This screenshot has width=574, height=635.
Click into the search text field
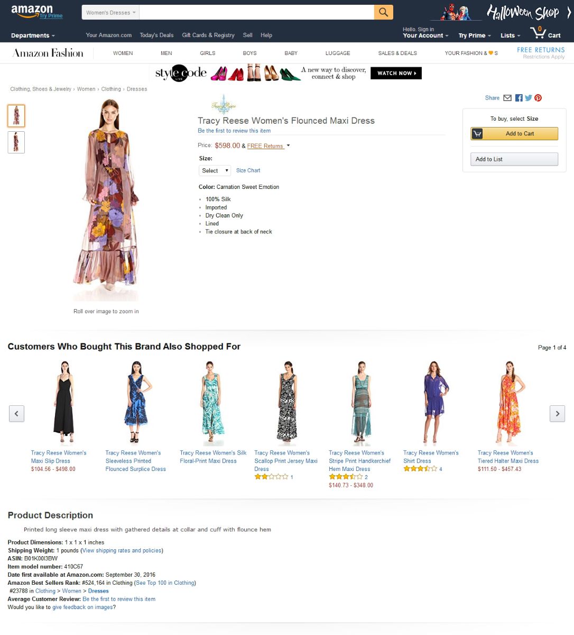tap(256, 12)
